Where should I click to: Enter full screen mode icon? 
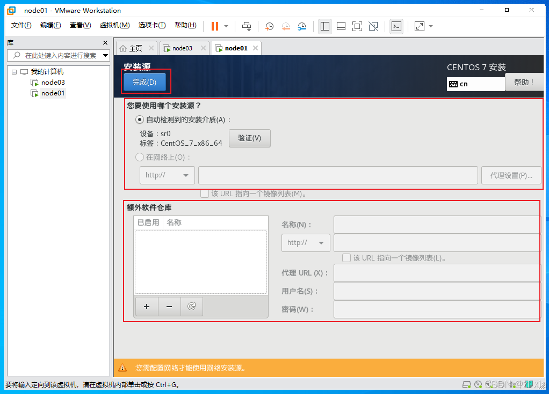click(357, 26)
